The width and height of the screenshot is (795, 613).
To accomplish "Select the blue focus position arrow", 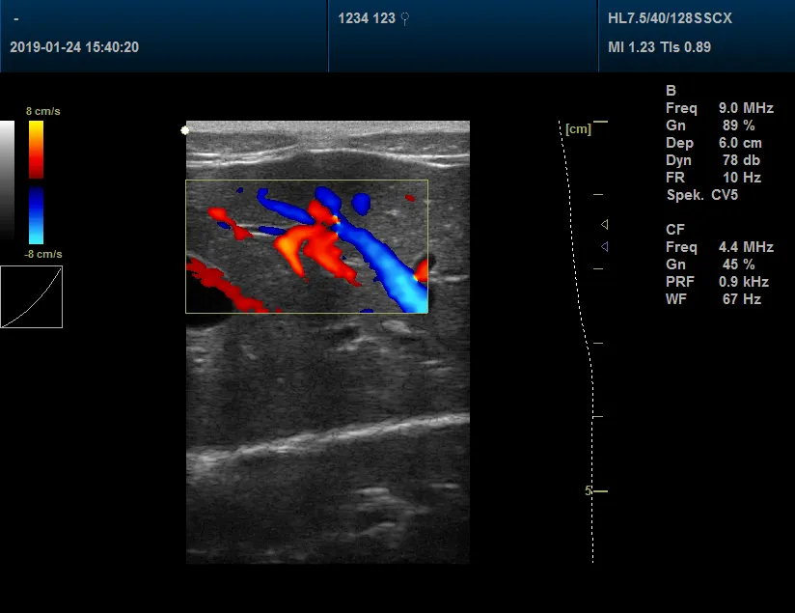I will point(605,246).
